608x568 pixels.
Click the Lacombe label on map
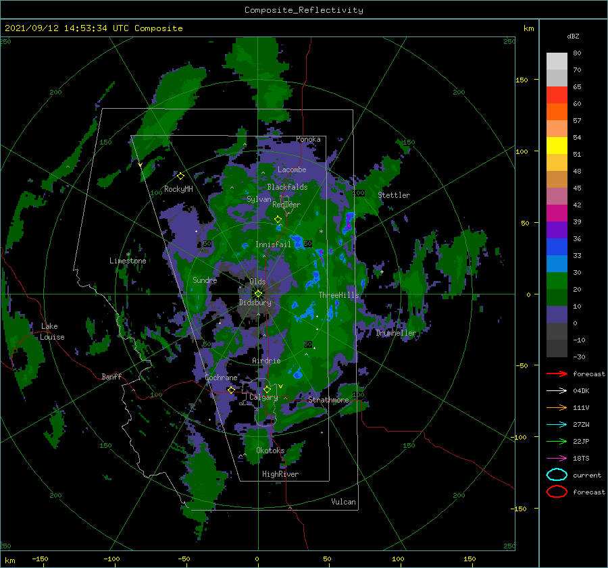click(x=292, y=170)
